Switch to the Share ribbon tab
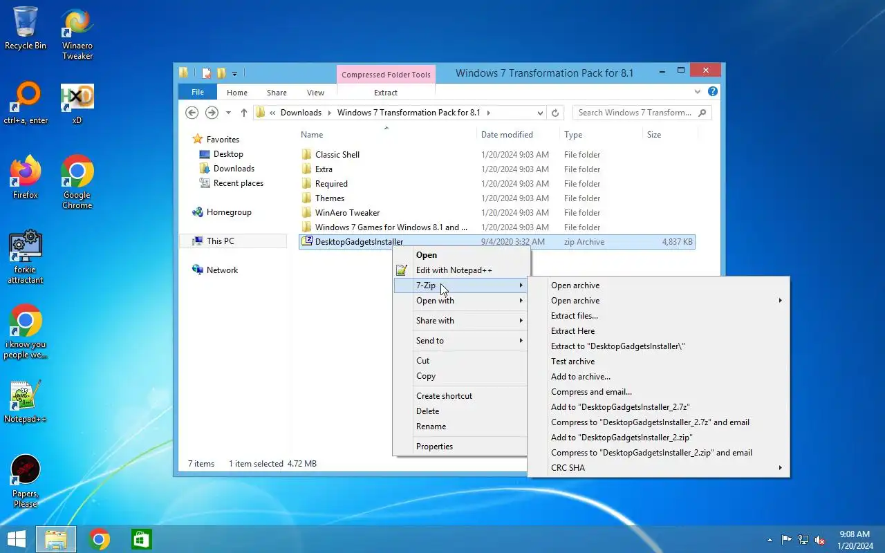 pyautogui.click(x=277, y=93)
